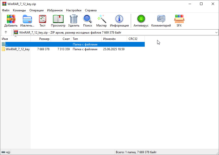
Task: Open the Команды menu
Action: click(19, 10)
